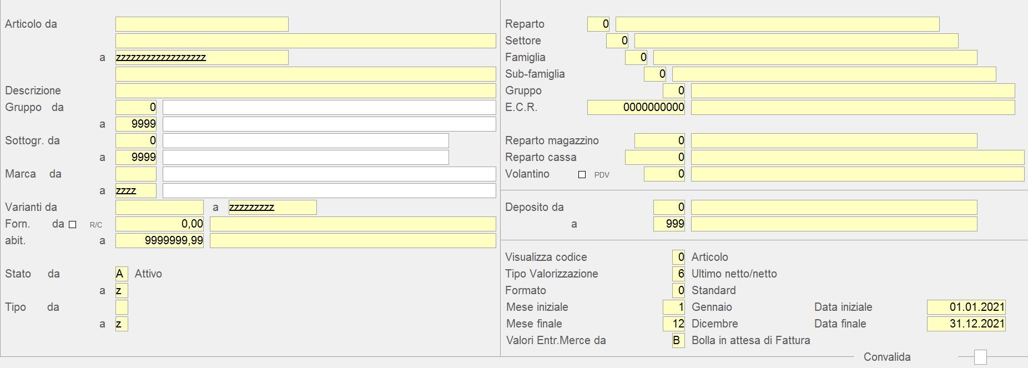Image resolution: width=1028 pixels, height=368 pixels.
Task: Click the Tipo a field with z
Action: click(x=122, y=324)
